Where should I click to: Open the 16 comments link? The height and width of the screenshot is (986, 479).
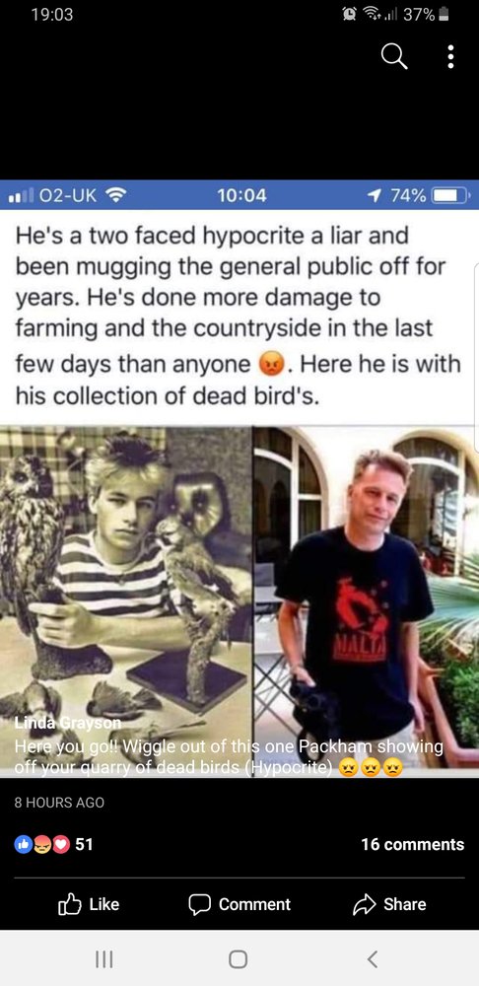412,844
